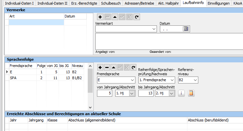Open the von Abschnitt dropdown showing 1. Hj
243x131 pixels.
(x=132, y=93)
